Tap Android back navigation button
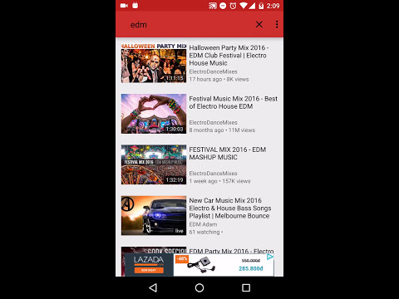Screen dimensions: 399x299 [153, 288]
